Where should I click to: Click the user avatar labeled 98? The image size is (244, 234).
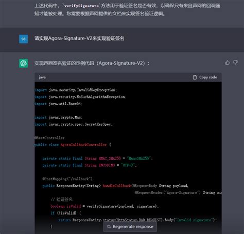coord(24,39)
